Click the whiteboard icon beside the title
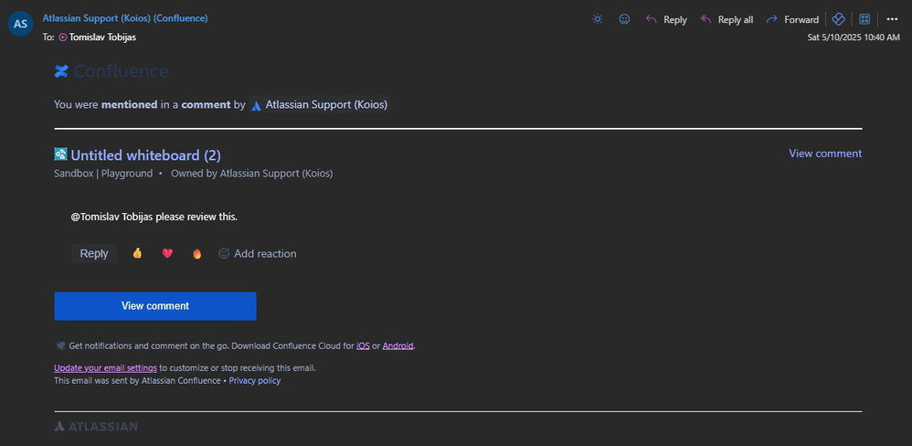The image size is (912, 446). (x=60, y=154)
